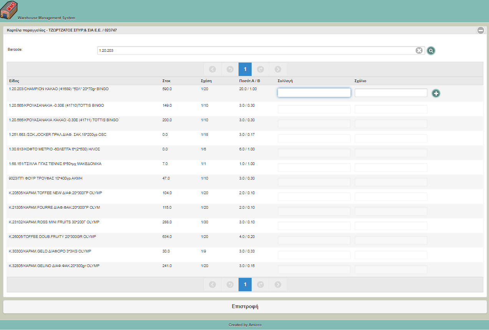Screen dimensions: 489x330
Task: Click the left chevron in the bottom paginator
Action: pos(212,285)
